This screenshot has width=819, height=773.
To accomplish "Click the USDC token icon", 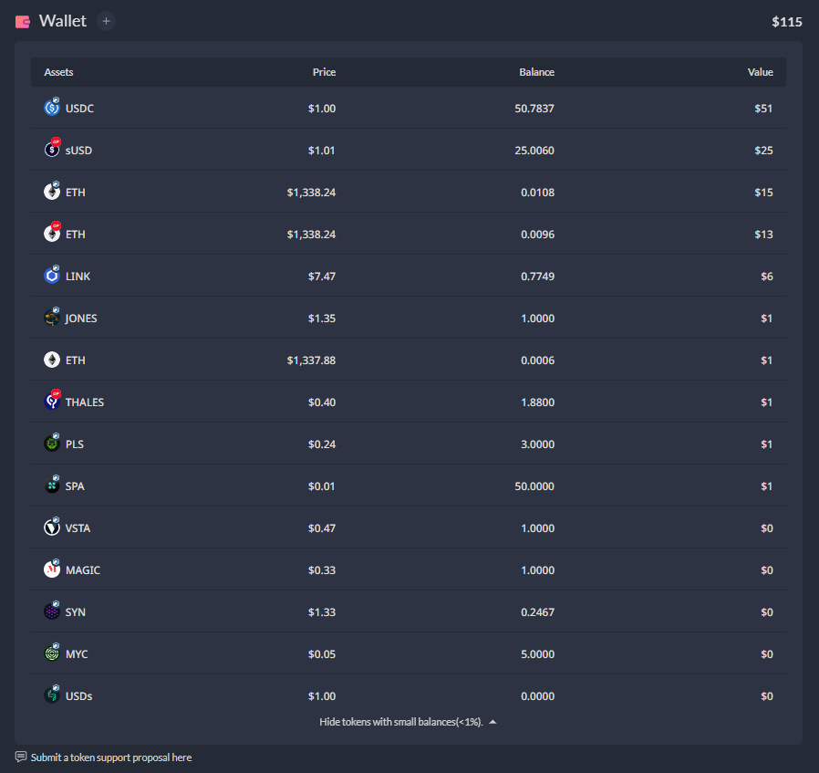I will (x=52, y=108).
